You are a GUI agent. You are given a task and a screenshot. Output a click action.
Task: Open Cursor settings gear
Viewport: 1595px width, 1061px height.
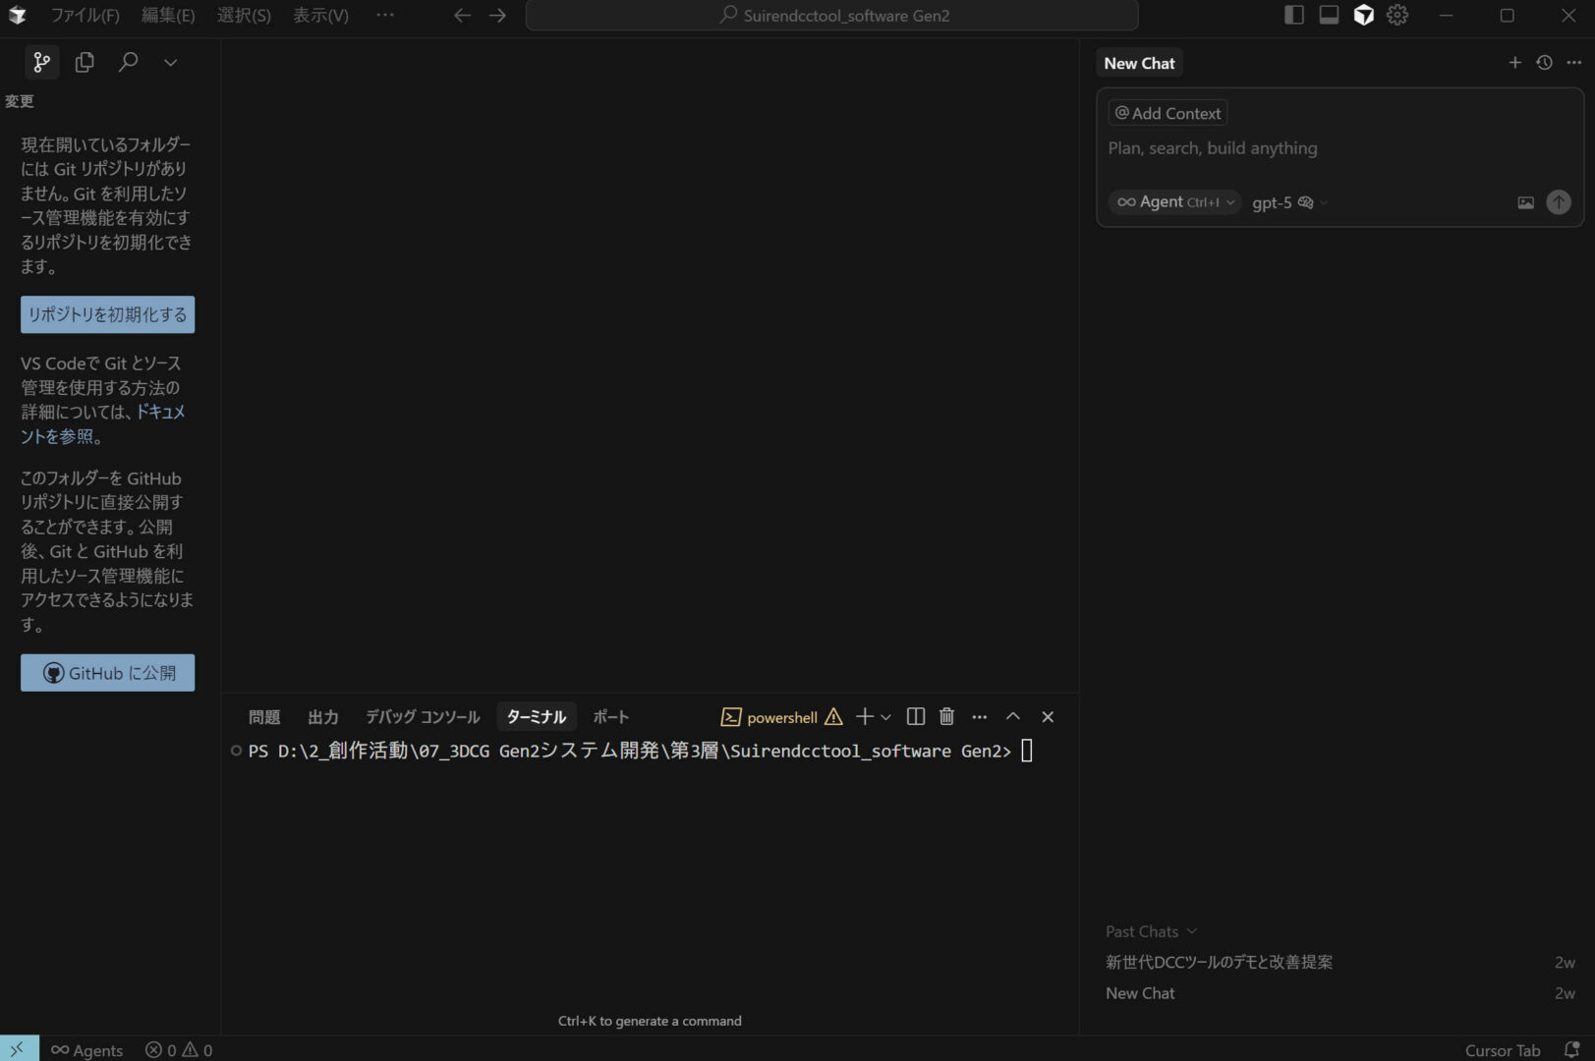(1397, 15)
